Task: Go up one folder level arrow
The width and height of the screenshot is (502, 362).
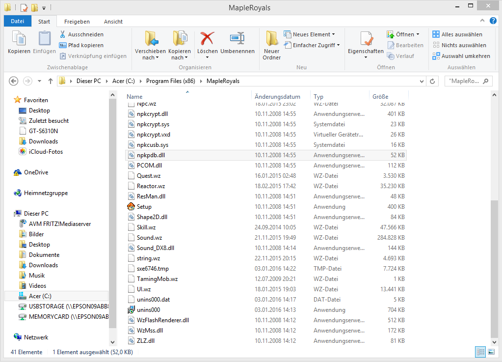Action: 50,81
